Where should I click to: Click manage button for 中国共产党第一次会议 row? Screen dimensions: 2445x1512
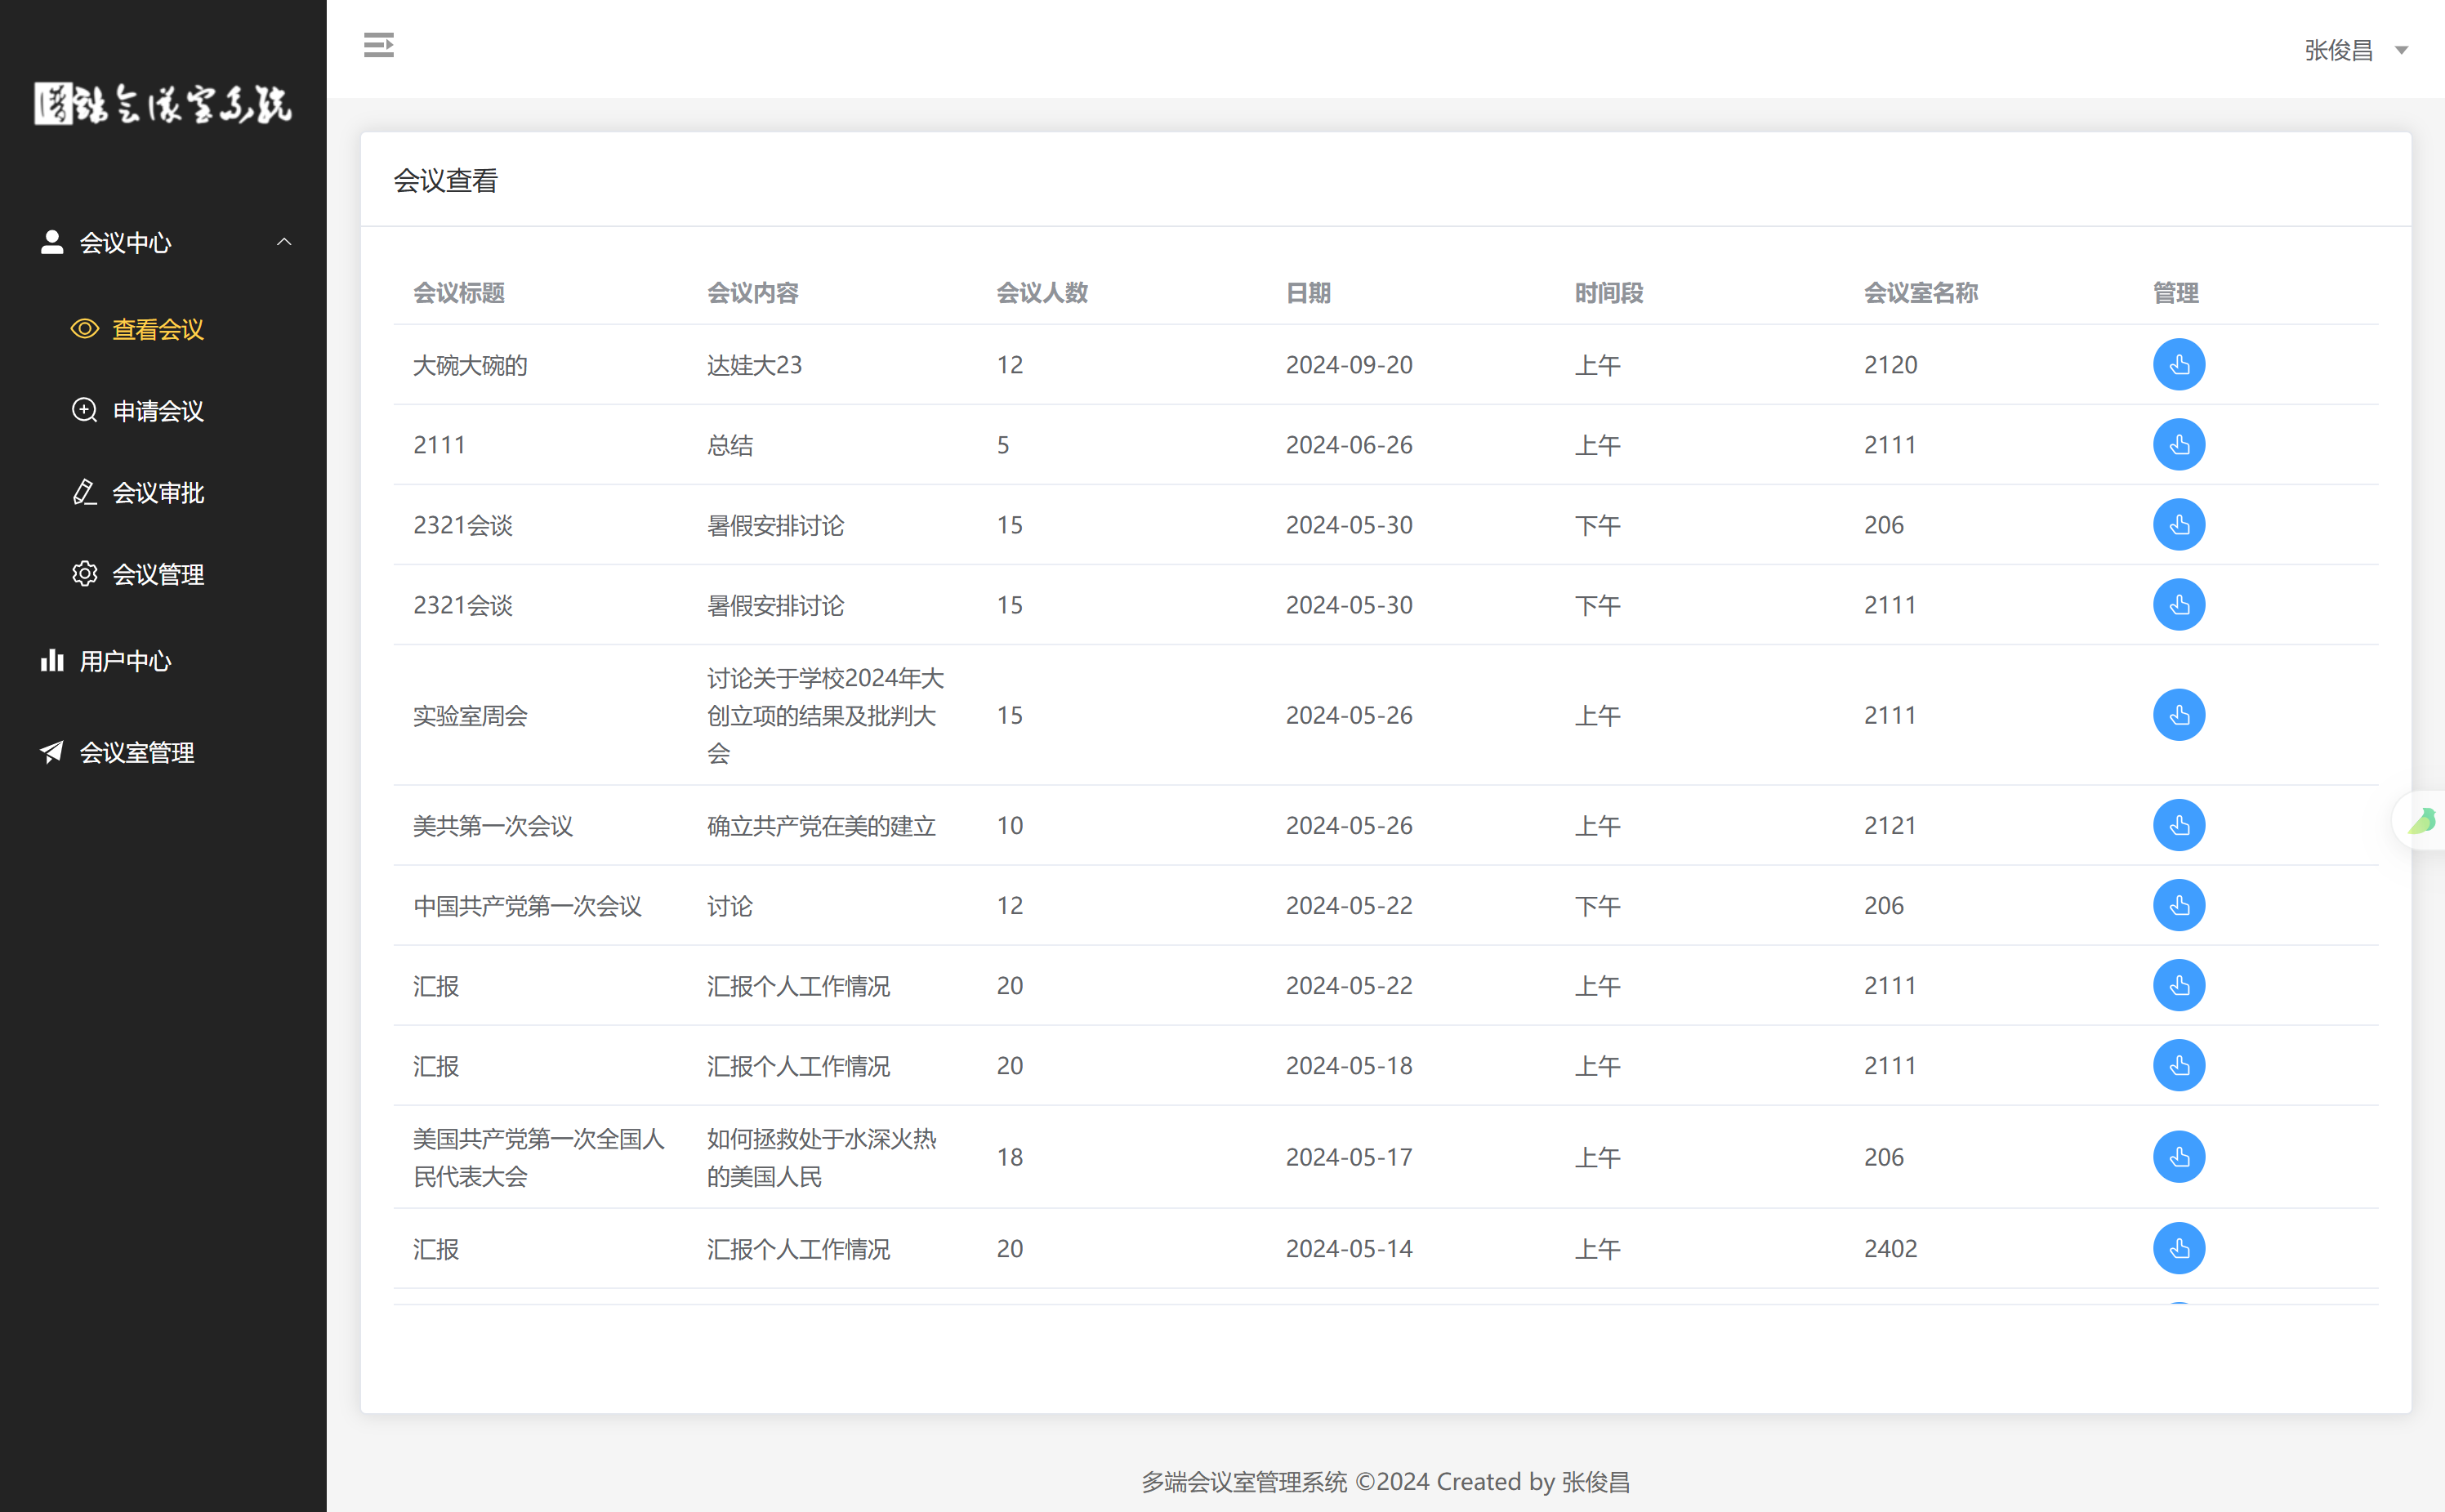point(2179,905)
